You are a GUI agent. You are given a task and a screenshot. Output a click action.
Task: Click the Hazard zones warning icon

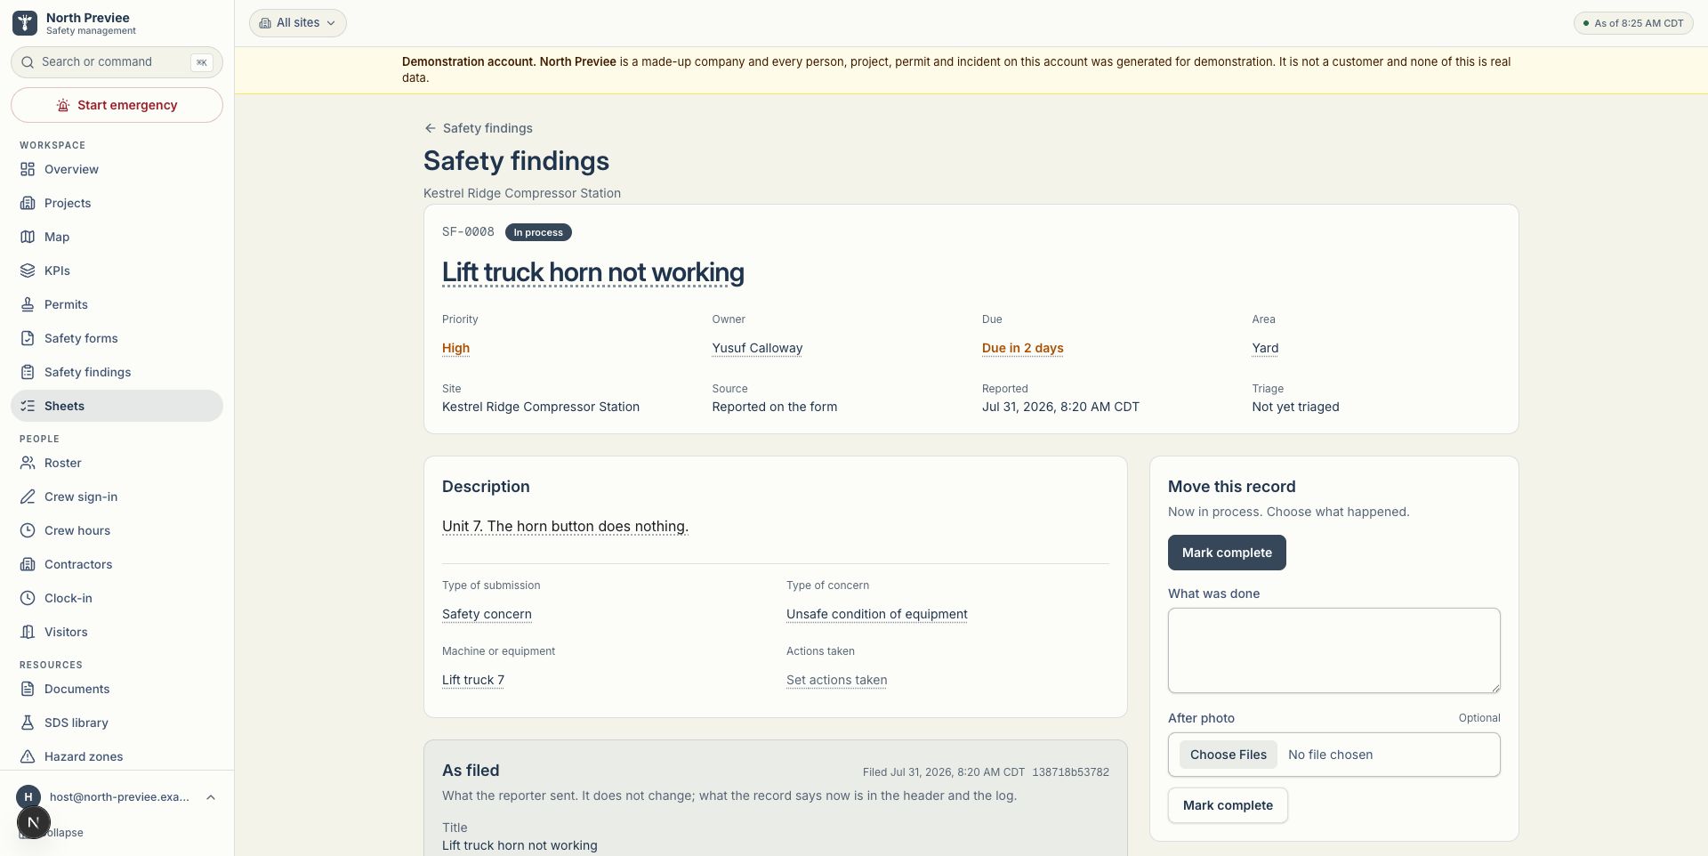click(x=28, y=756)
